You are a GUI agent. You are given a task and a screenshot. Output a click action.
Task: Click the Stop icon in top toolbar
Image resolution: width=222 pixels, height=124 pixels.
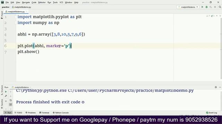point(215,7)
